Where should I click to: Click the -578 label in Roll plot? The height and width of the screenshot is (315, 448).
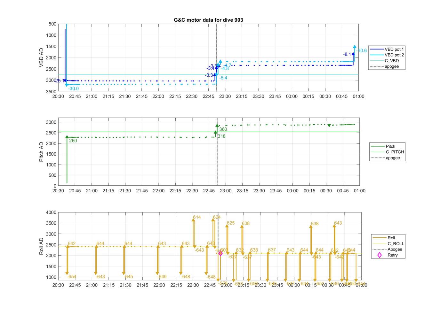click(222, 283)
